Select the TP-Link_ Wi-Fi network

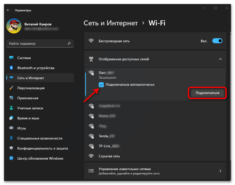(155, 146)
